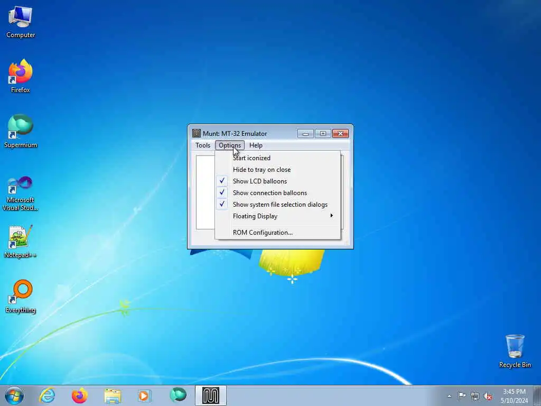The width and height of the screenshot is (541, 406).
Task: Open the Tools menu
Action: [203, 145]
